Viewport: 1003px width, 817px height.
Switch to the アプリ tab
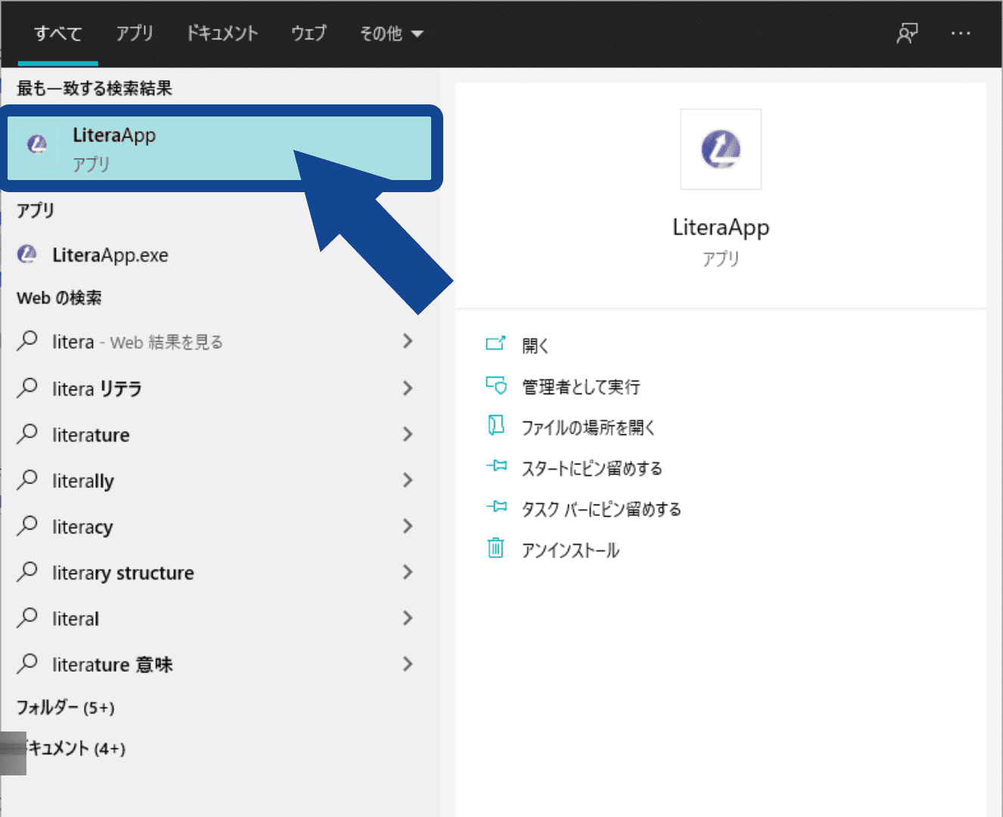[135, 33]
